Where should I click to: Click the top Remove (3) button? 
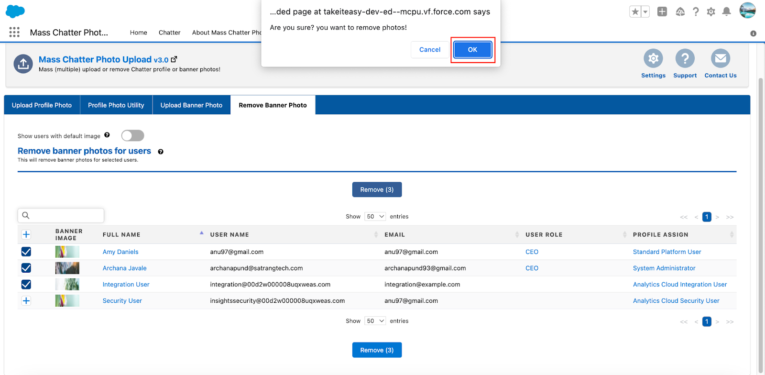(x=377, y=189)
